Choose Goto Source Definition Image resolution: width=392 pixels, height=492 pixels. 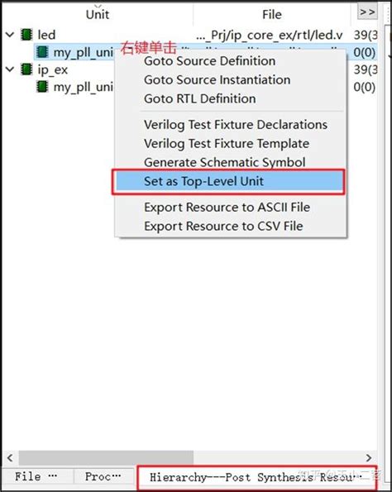(x=210, y=61)
